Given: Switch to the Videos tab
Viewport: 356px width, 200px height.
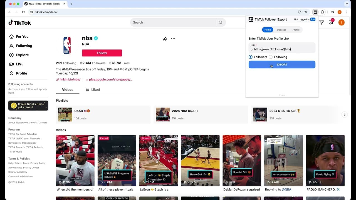Looking at the screenshot, I should pyautogui.click(x=68, y=90).
